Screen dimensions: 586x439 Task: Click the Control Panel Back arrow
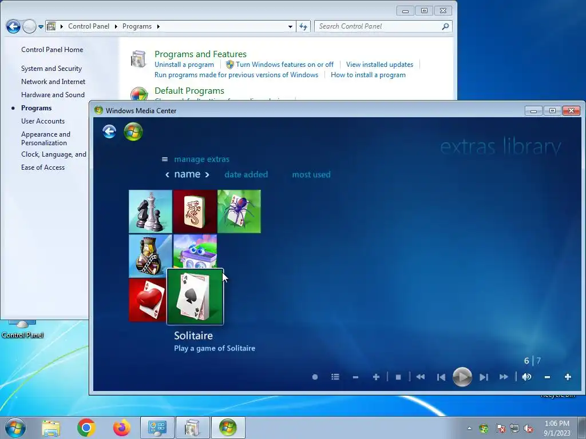13,26
